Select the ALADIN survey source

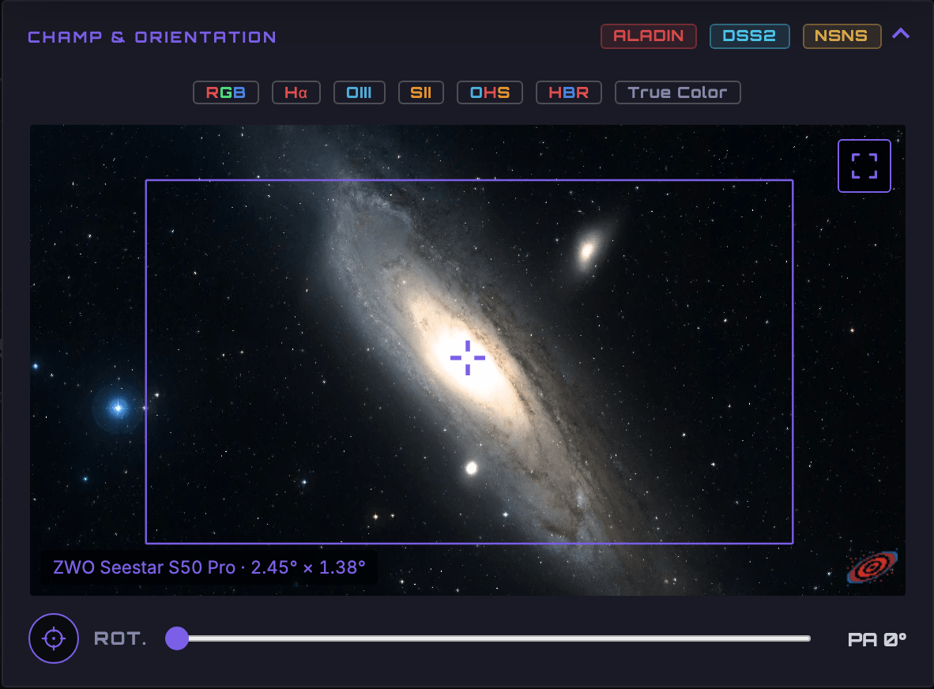click(648, 36)
